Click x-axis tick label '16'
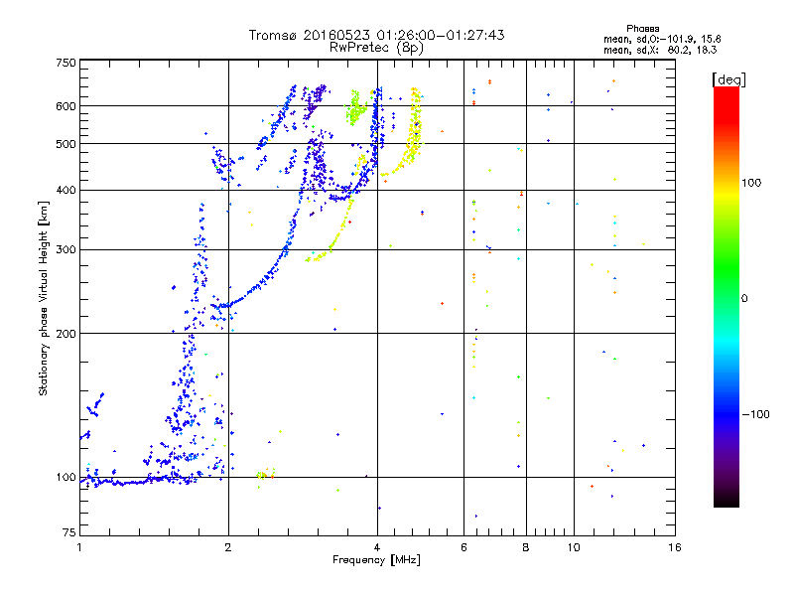Image resolution: width=794 pixels, height=596 pixels. [675, 547]
